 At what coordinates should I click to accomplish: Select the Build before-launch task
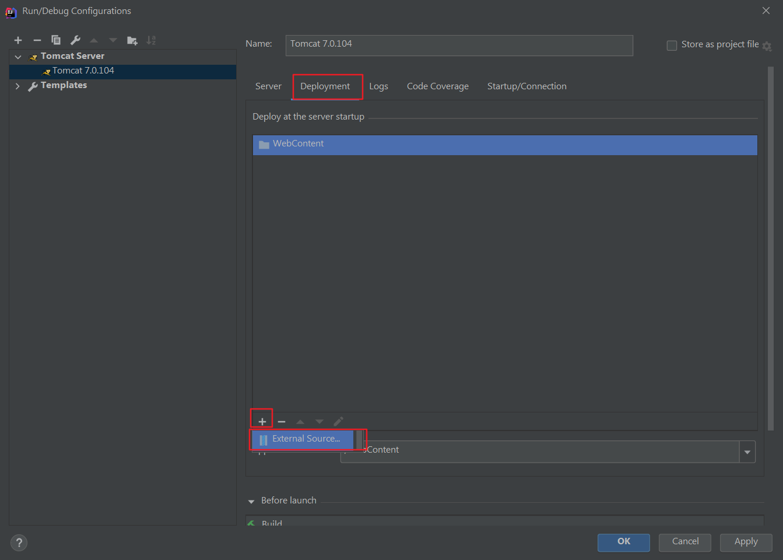505,522
